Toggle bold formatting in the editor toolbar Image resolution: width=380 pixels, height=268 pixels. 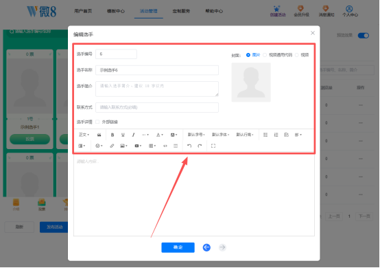[x=112, y=135]
